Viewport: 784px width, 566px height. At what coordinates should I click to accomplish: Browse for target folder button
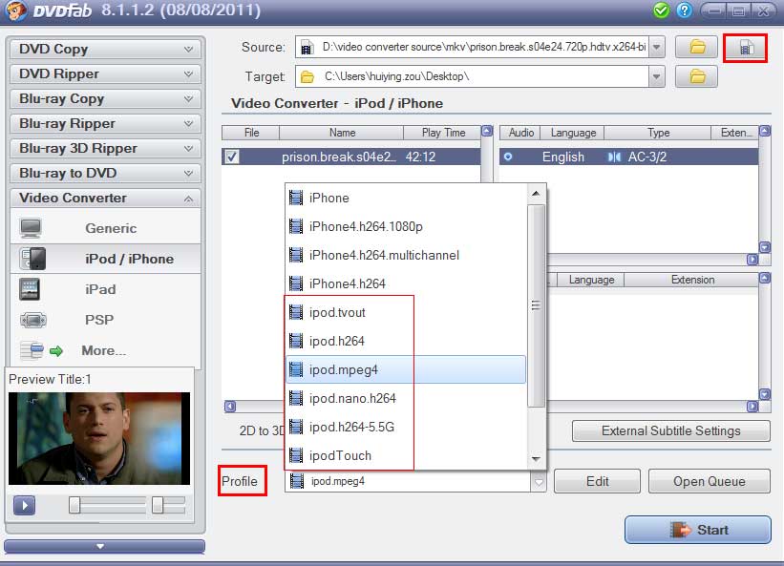696,76
